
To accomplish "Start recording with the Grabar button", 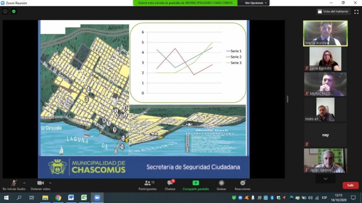I will [x=221, y=185].
